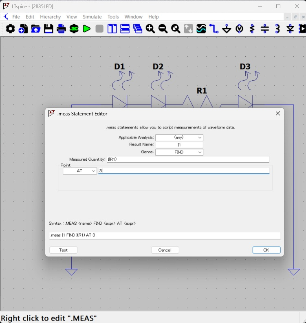Maximize the LTspice main window
306x323 pixels.
278,6
